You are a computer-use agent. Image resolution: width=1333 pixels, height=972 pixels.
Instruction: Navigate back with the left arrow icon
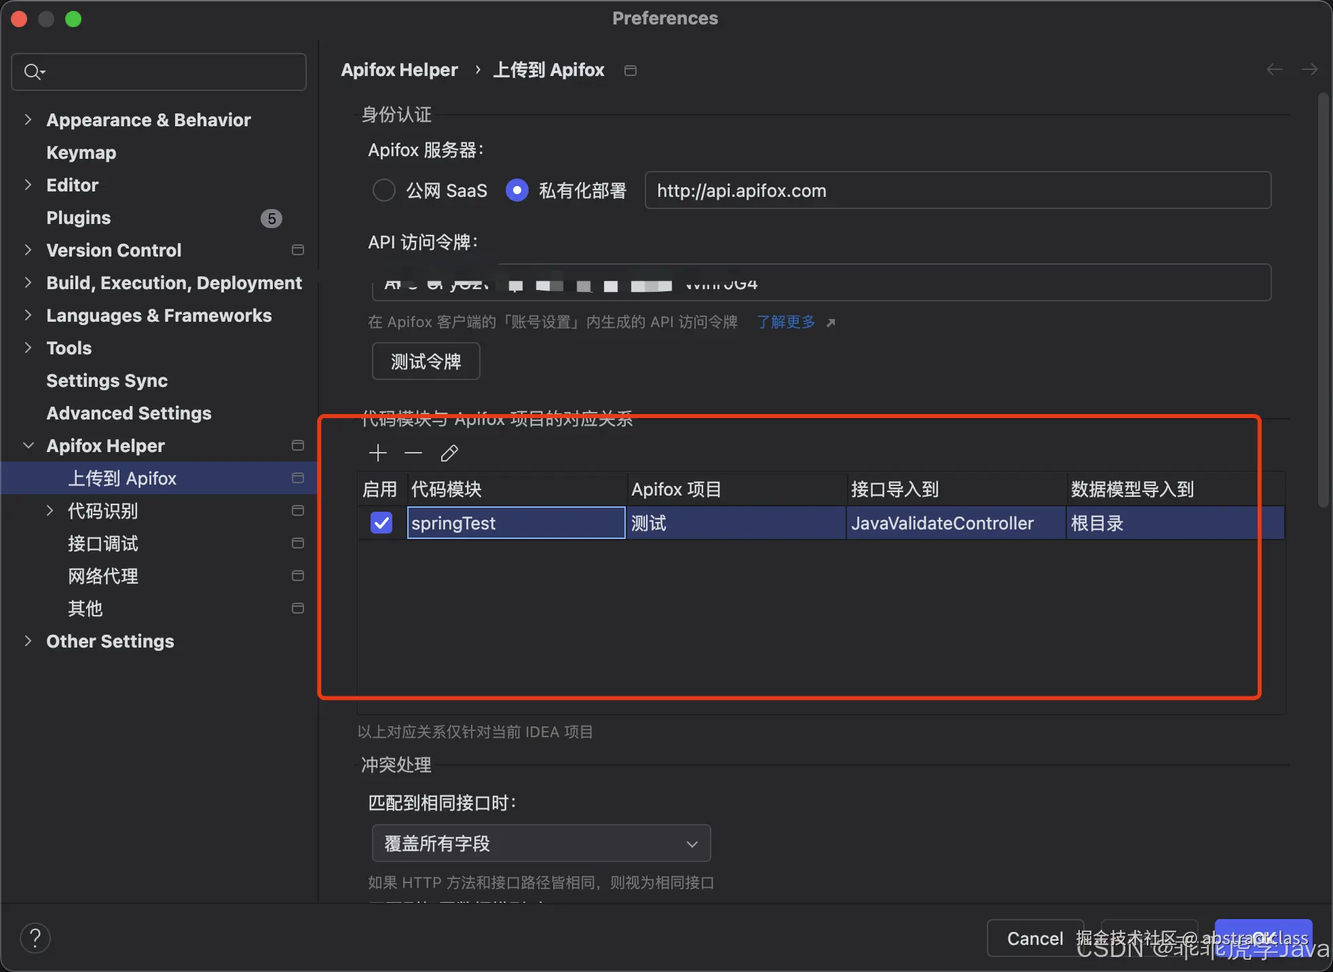[x=1274, y=69]
